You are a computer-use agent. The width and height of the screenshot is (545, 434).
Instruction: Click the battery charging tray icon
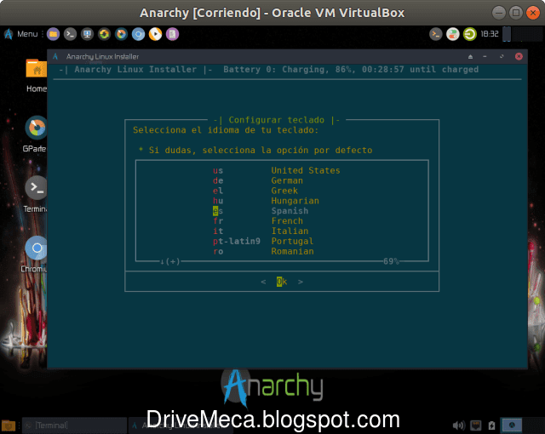pyautogui.click(x=491, y=425)
